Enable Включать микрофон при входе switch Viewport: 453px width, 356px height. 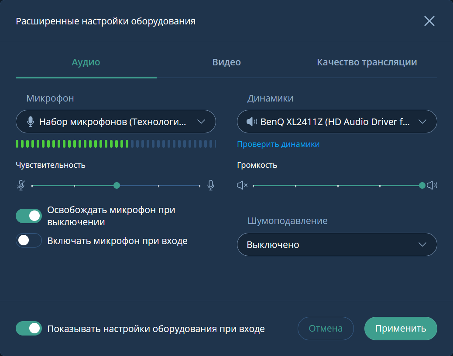pyautogui.click(x=29, y=240)
